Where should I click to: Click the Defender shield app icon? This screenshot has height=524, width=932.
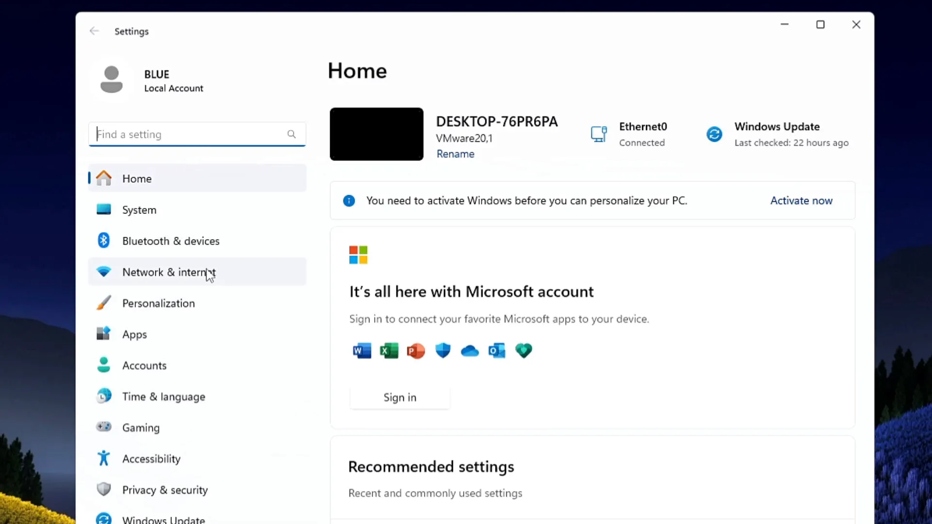(443, 350)
